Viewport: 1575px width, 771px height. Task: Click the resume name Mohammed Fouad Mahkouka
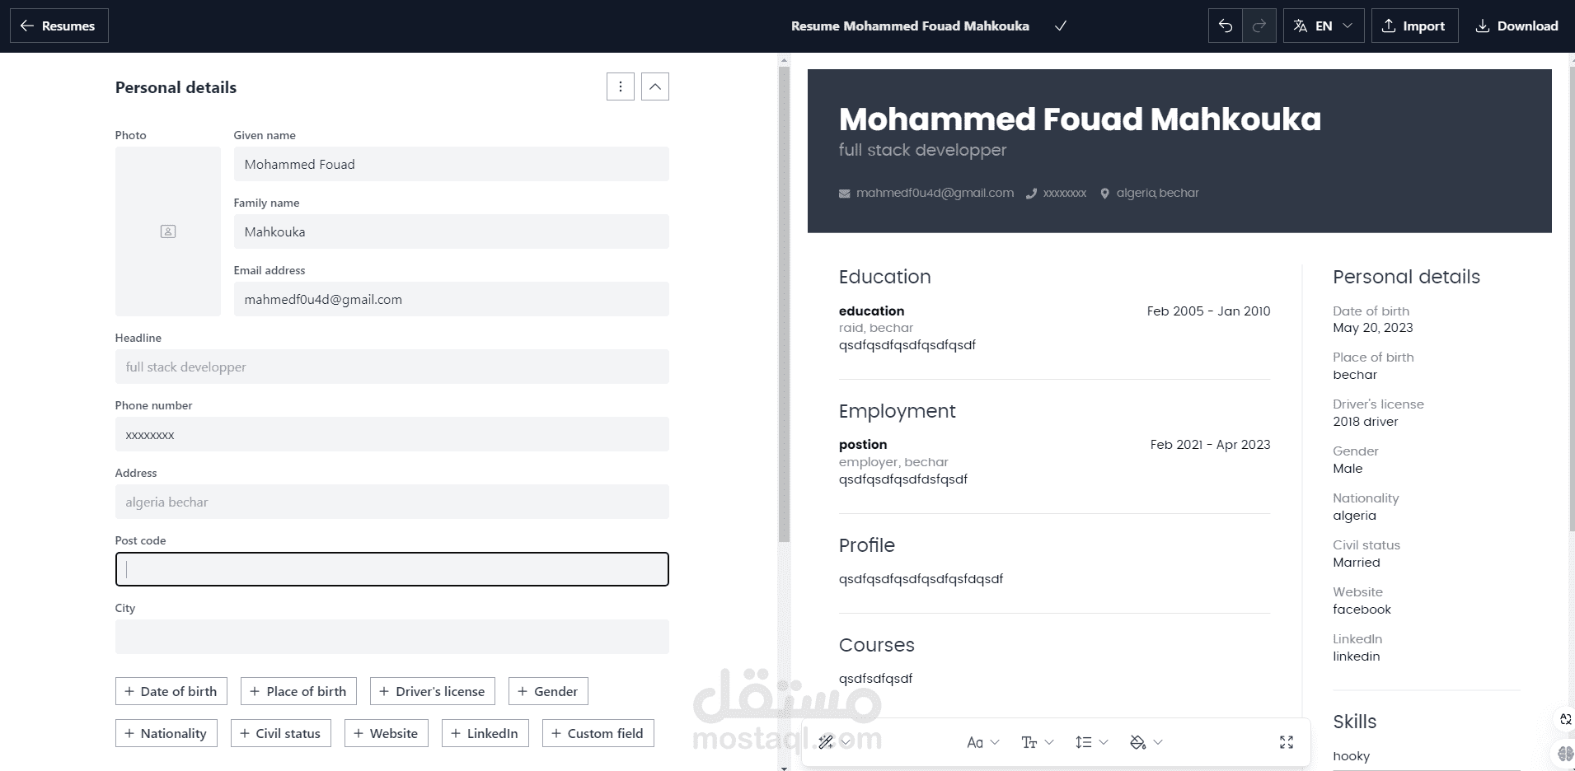(1080, 119)
